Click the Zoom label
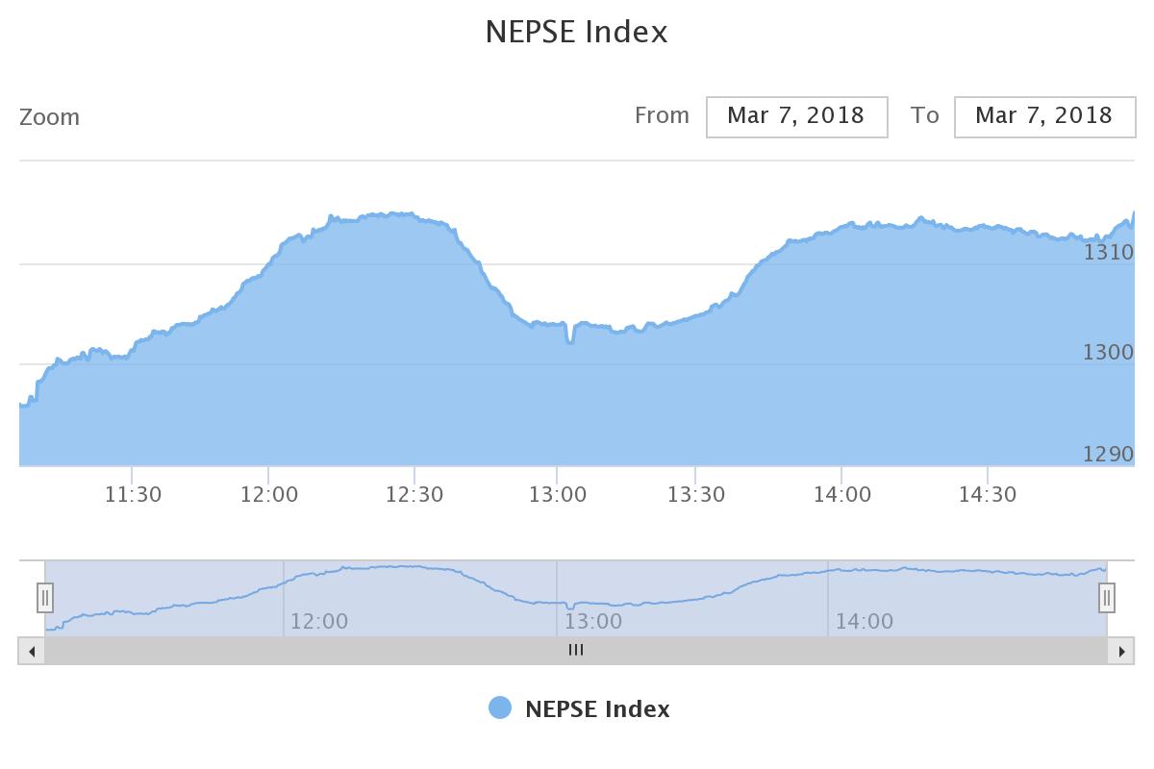Image resolution: width=1154 pixels, height=769 pixels. pyautogui.click(x=49, y=117)
